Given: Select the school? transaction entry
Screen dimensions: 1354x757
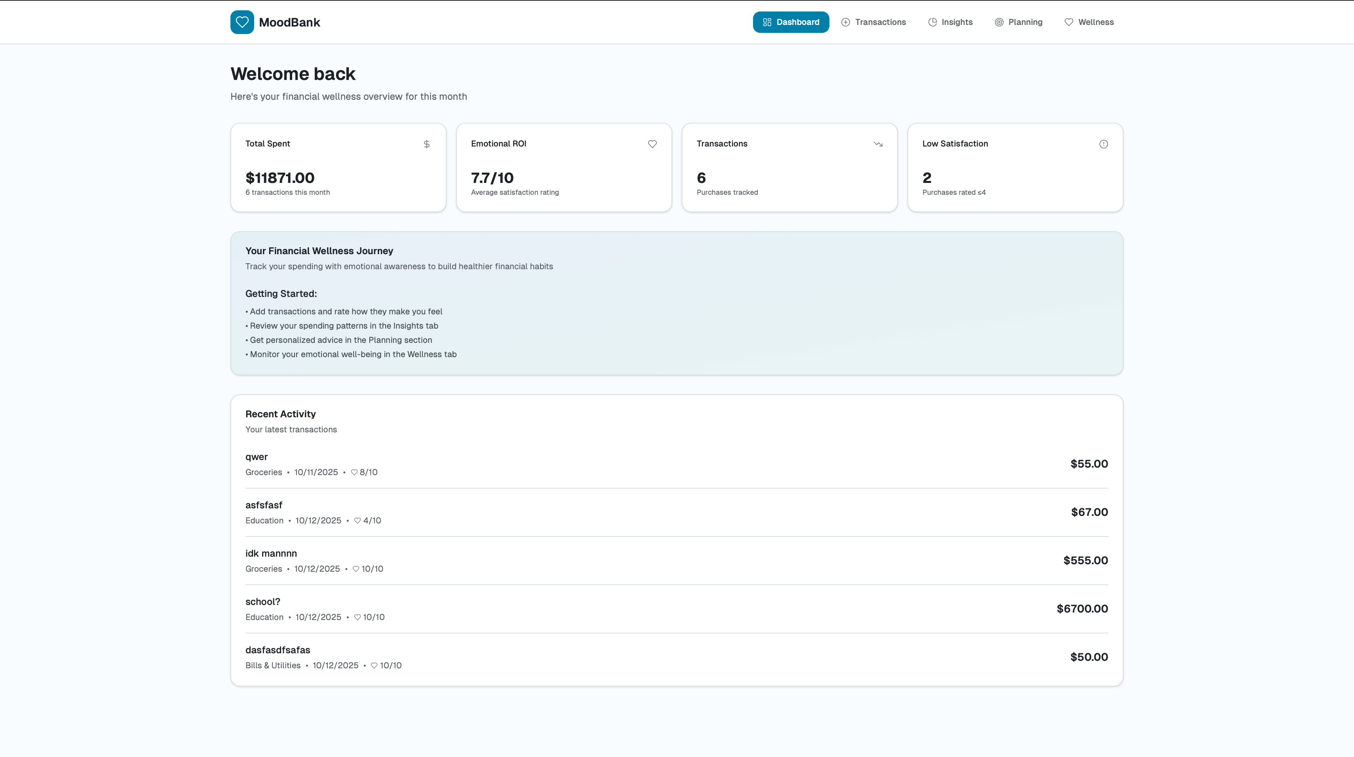Looking at the screenshot, I should [x=677, y=609].
